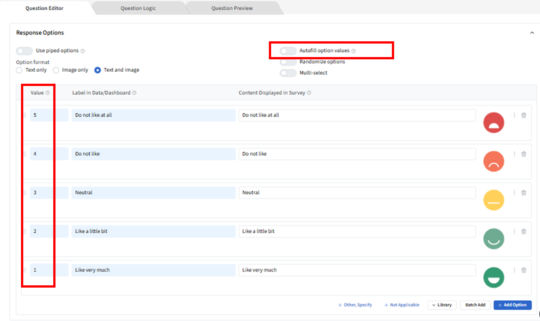Open more options menu for 'Like very much'
Image resolution: width=540 pixels, height=321 pixels.
point(514,270)
